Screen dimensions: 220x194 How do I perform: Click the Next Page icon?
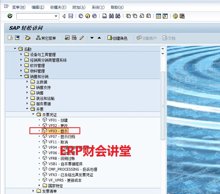tap(142, 16)
